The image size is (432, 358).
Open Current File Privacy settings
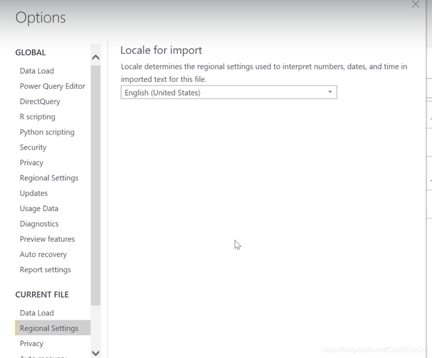click(x=32, y=343)
